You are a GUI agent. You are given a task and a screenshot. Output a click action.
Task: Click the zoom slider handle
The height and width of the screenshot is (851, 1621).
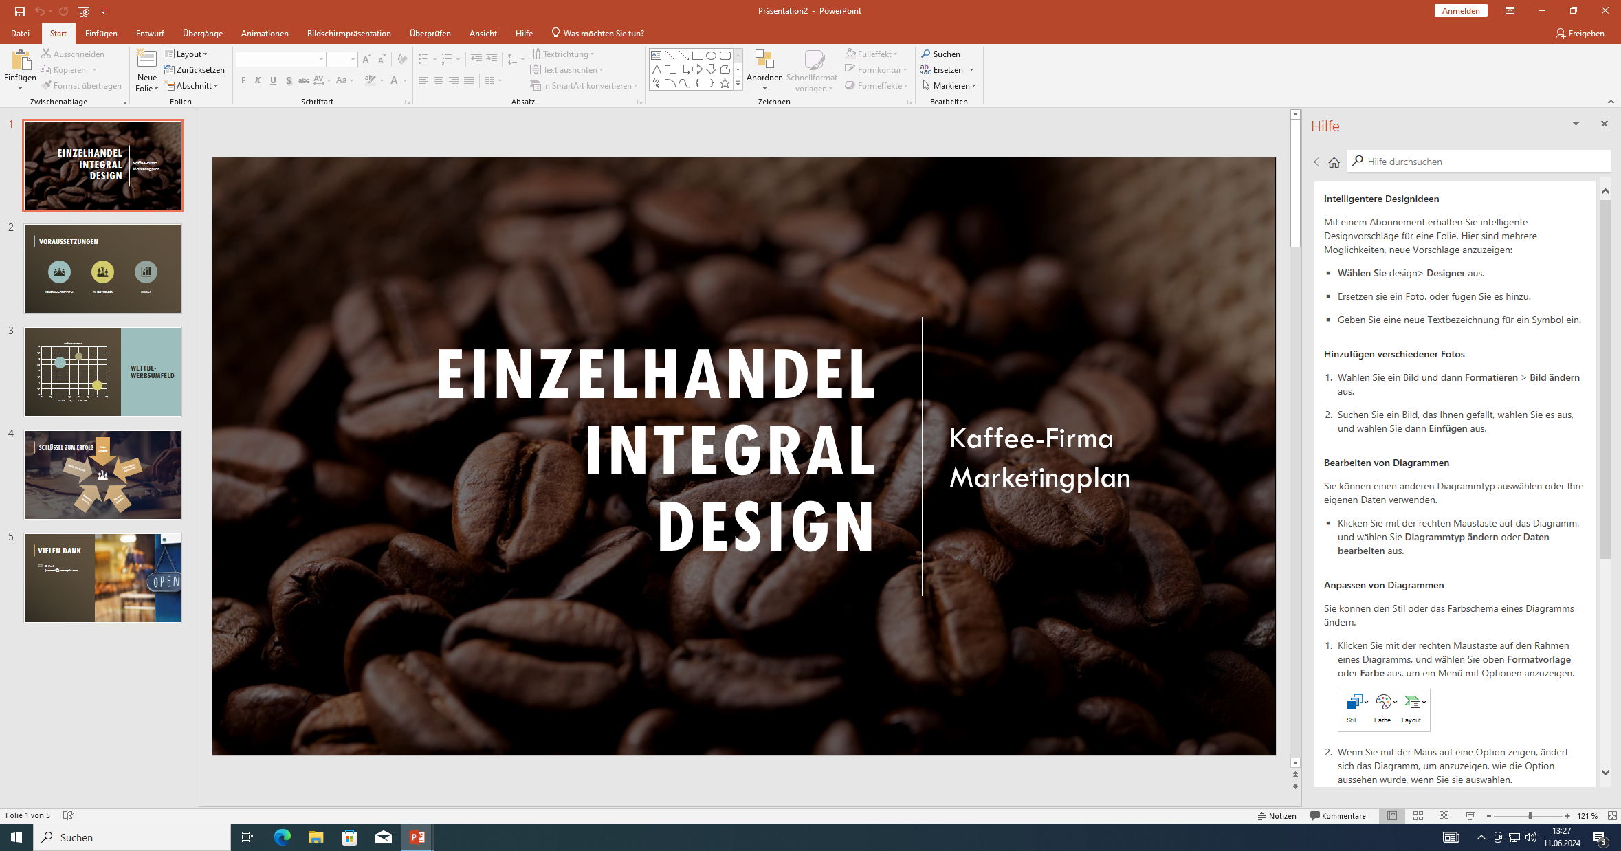coord(1530,816)
